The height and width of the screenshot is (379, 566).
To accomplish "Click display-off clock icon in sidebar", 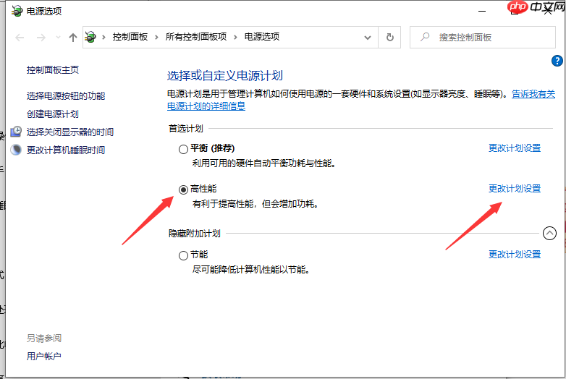I will [x=16, y=132].
